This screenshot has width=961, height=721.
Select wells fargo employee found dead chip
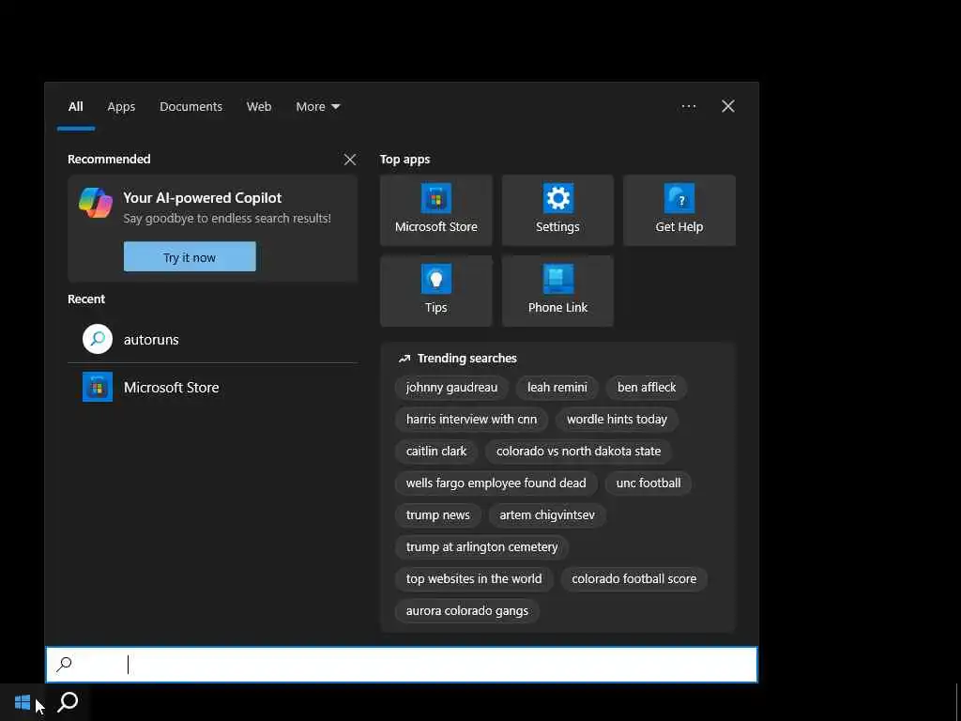(x=496, y=483)
